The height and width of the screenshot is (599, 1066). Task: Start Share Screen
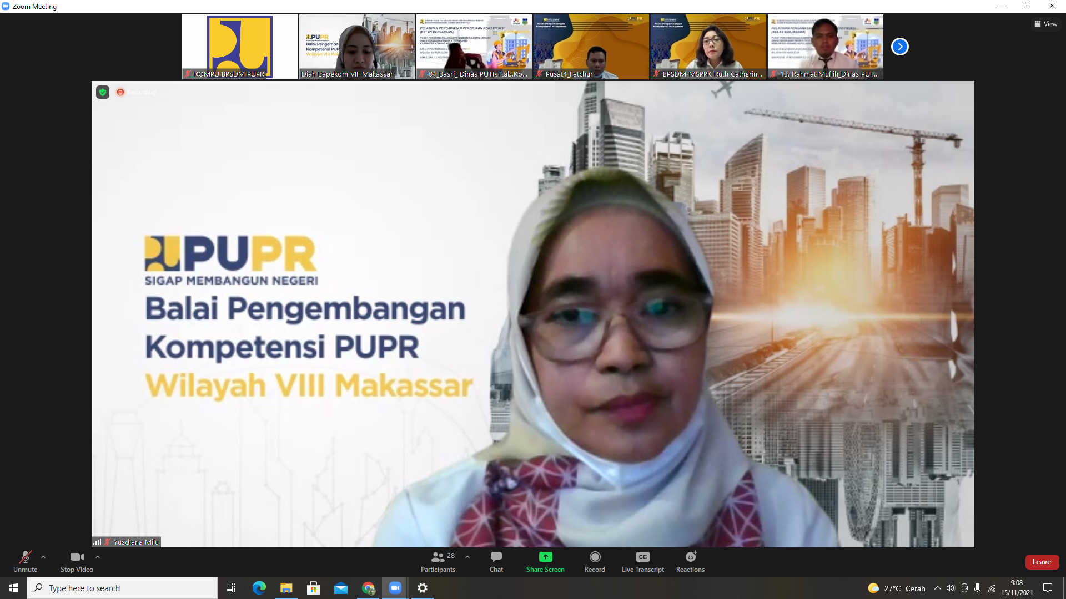545,561
